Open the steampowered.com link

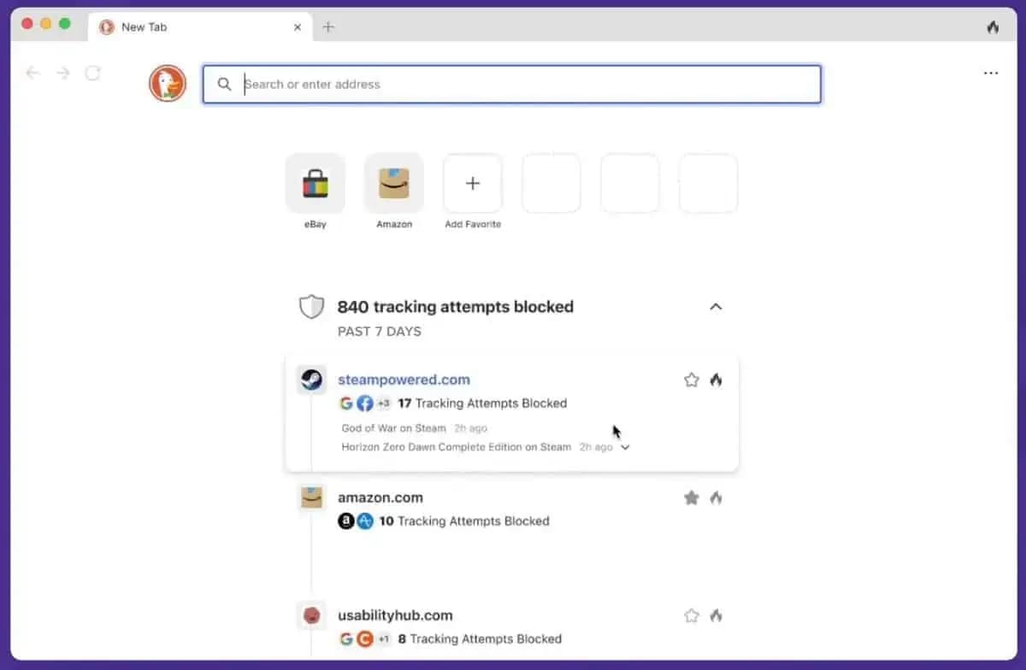coord(404,379)
